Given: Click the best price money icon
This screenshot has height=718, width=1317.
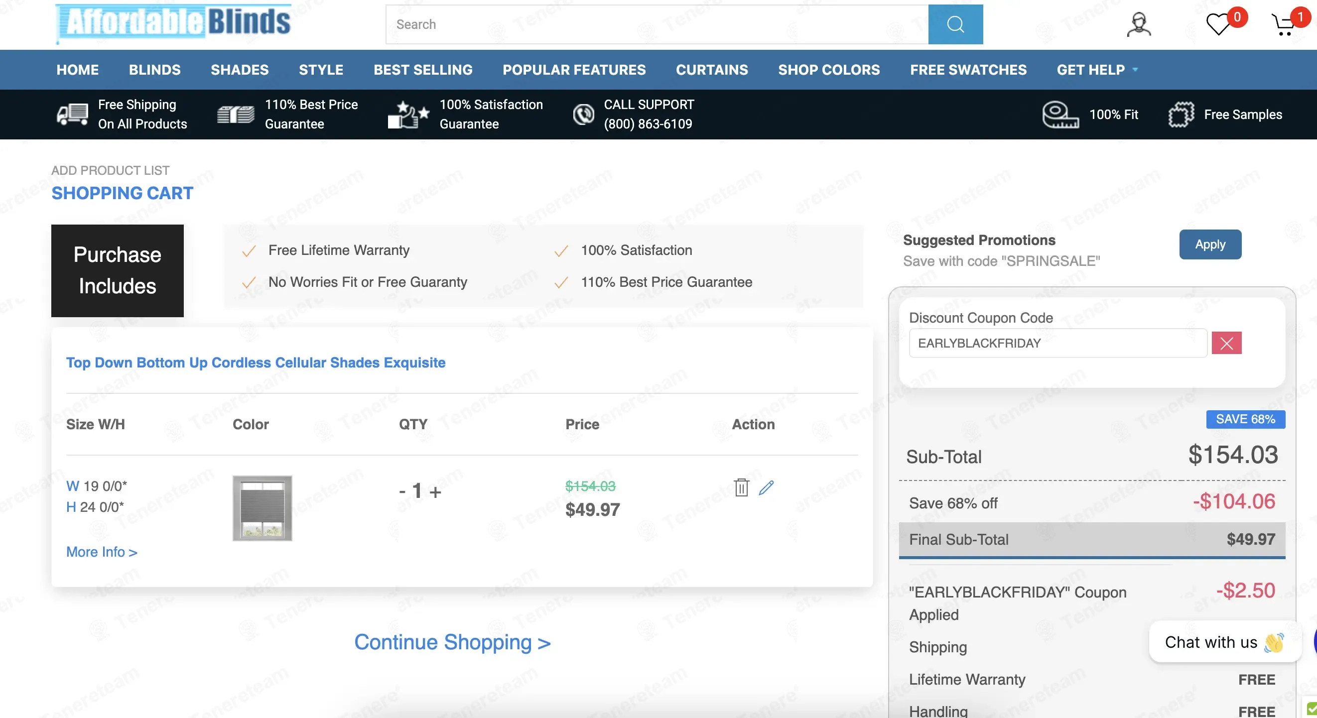Looking at the screenshot, I should (236, 114).
